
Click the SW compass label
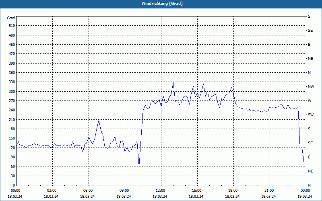click(x=311, y=115)
